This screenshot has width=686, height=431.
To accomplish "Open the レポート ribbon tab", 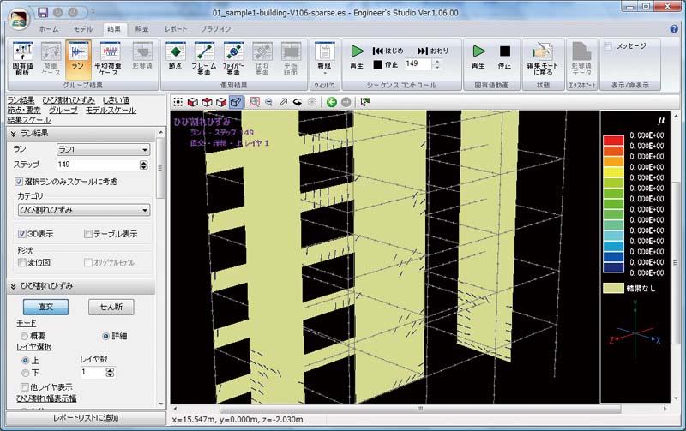I will [176, 28].
